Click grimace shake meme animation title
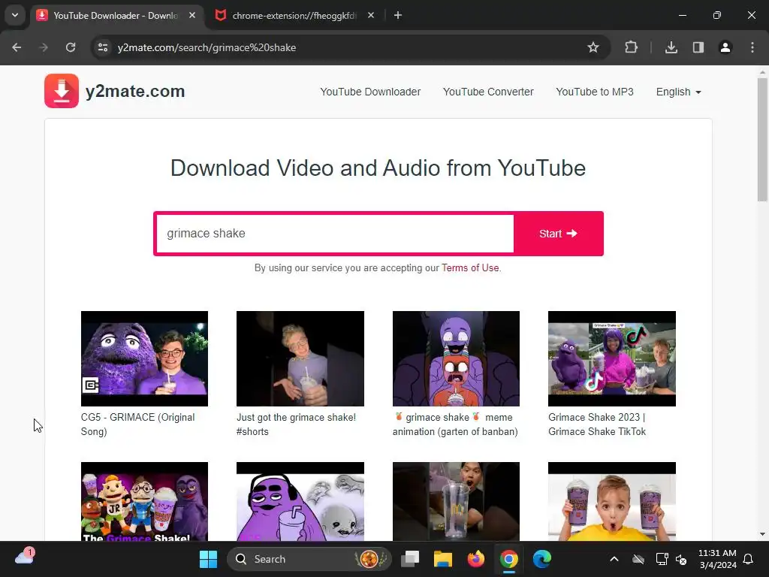The image size is (769, 577). pos(455,424)
